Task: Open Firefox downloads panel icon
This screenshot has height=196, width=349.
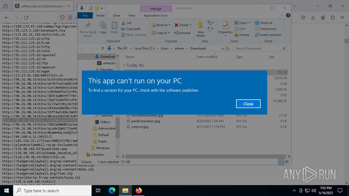Action: point(313,17)
